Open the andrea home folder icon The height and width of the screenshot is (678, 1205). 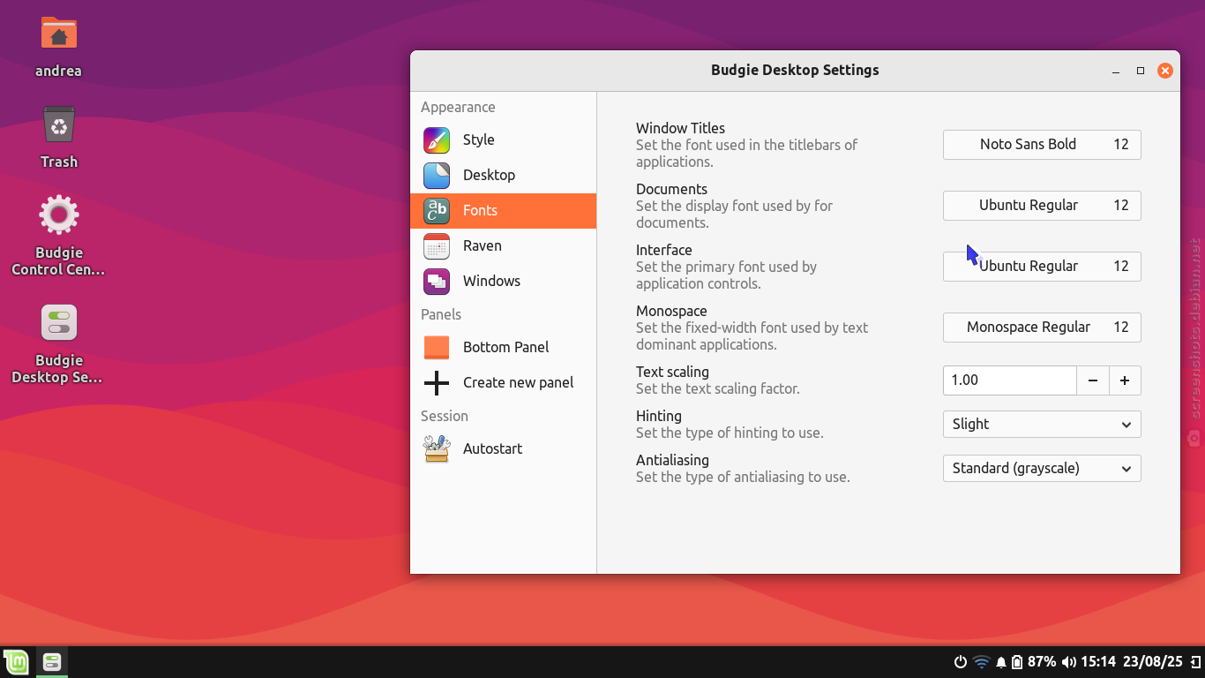click(59, 34)
